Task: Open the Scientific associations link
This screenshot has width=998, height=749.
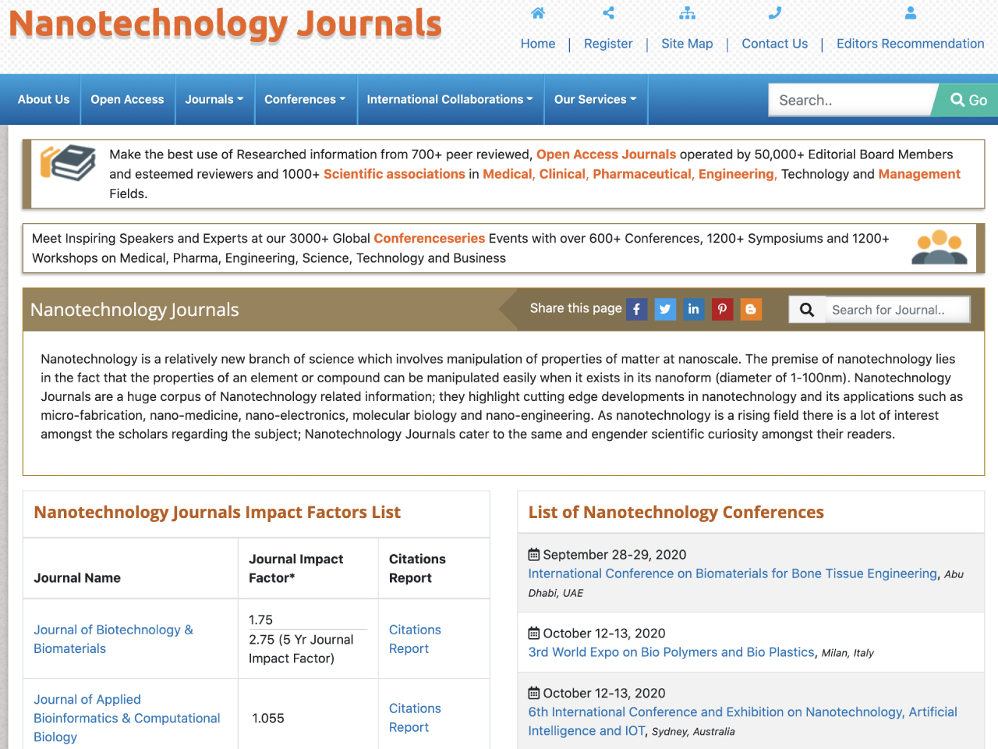Action: [394, 174]
